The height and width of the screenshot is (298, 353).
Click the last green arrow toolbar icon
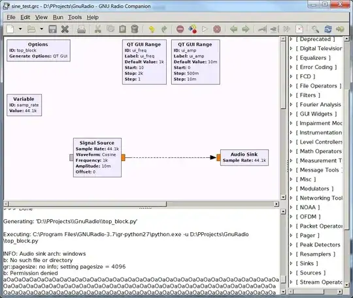[340, 29]
